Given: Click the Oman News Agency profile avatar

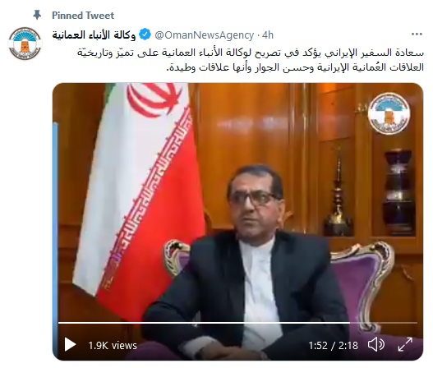Looking at the screenshot, I should tap(25, 44).
